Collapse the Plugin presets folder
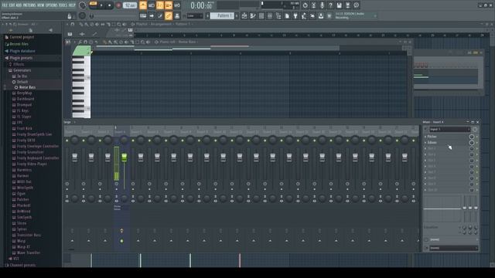 pos(21,58)
